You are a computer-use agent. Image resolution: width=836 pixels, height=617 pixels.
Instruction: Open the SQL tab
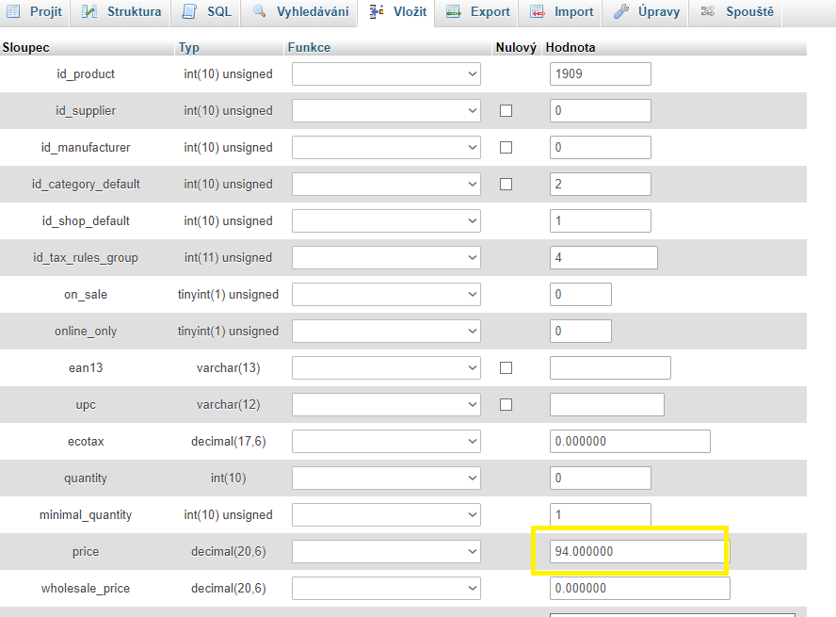[x=207, y=11]
